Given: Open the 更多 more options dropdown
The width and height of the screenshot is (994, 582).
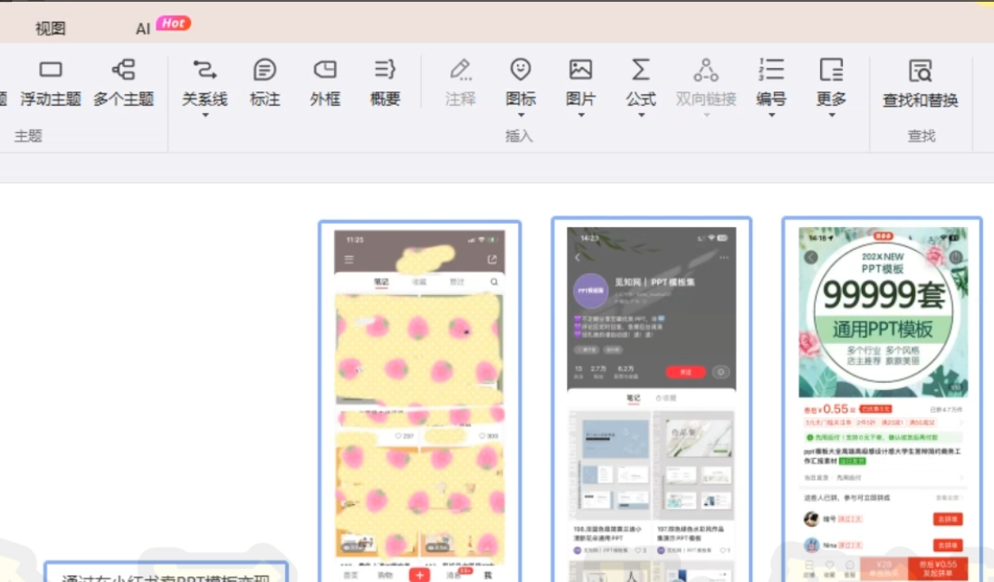Looking at the screenshot, I should pyautogui.click(x=831, y=116).
